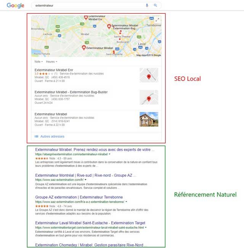The image size is (244, 248).
Task: Click the phone number (438) 830-1757
Action: click(60, 99)
